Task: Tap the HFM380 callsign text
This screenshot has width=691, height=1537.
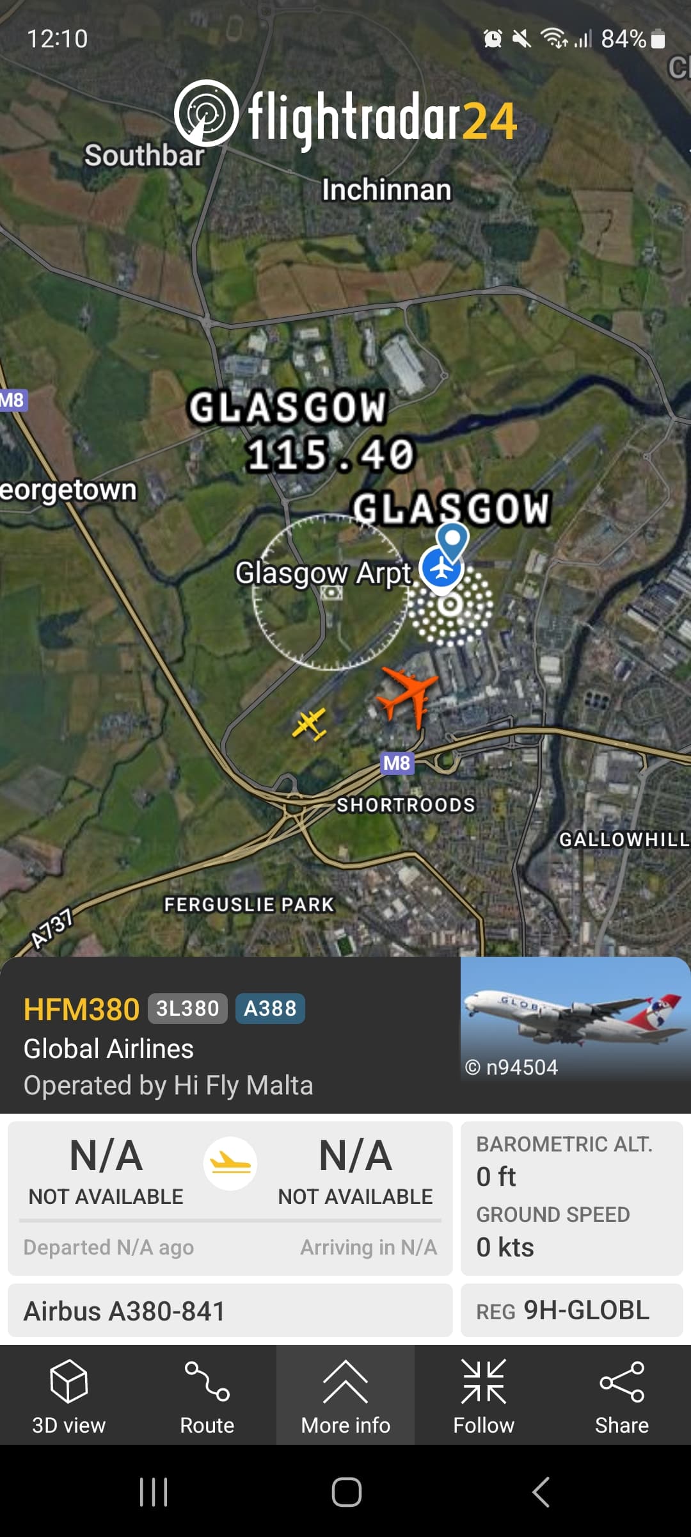Action: [x=81, y=1009]
